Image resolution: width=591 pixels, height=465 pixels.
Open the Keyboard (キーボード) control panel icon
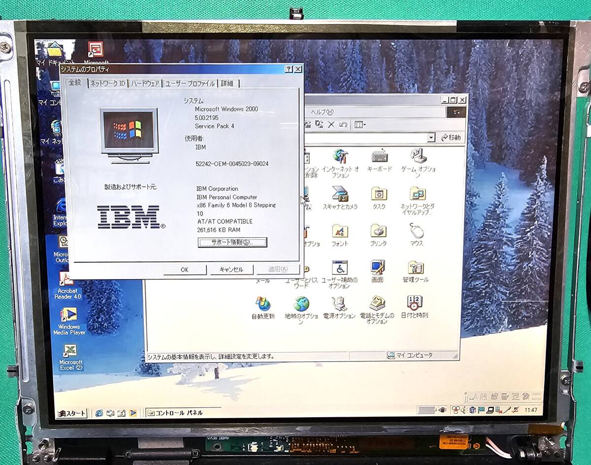click(x=379, y=157)
